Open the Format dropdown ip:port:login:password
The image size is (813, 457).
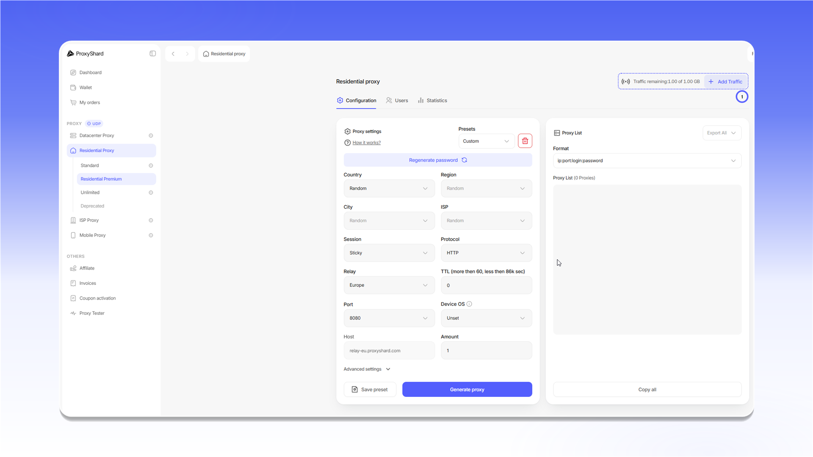point(647,161)
